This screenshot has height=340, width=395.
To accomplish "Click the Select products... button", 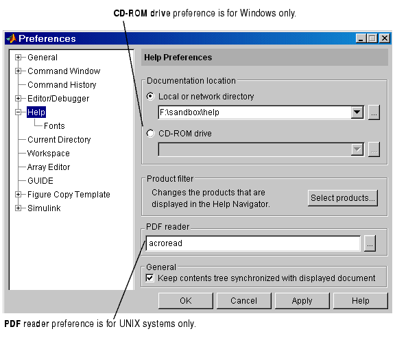I will point(343,198).
